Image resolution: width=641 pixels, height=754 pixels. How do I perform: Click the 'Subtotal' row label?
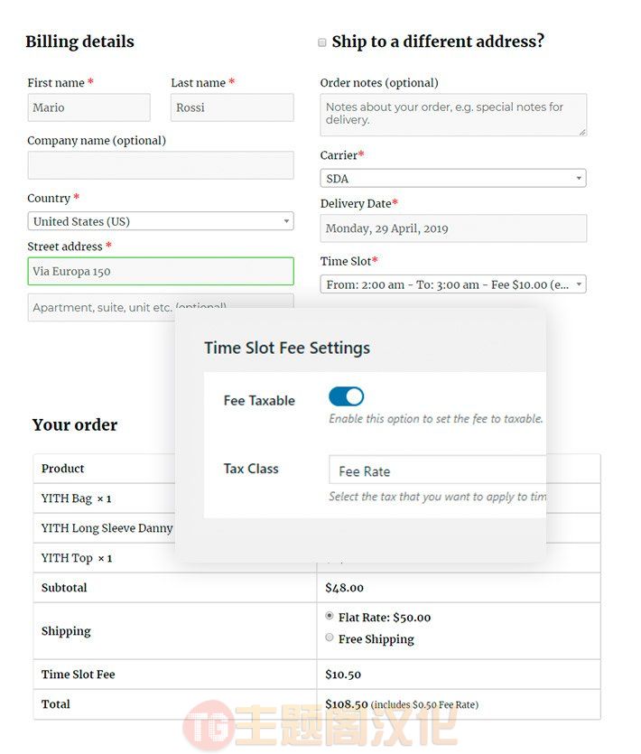tap(64, 588)
